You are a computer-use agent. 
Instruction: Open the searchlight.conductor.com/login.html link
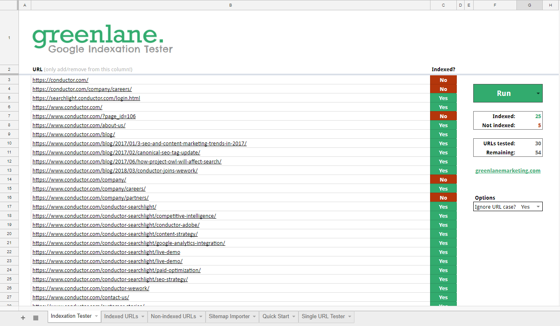[x=86, y=98]
